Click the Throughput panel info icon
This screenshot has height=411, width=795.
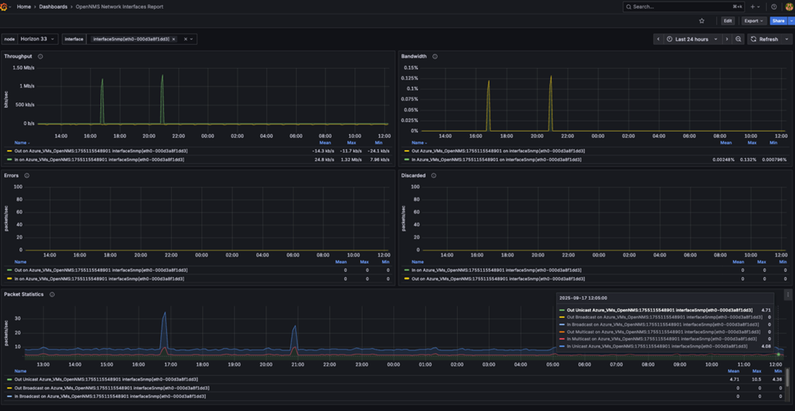[x=40, y=56]
